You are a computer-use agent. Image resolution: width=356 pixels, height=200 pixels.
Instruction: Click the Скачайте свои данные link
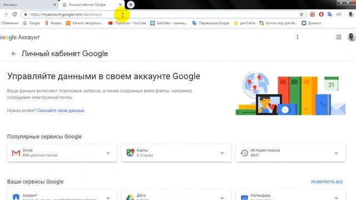[x=61, y=111]
